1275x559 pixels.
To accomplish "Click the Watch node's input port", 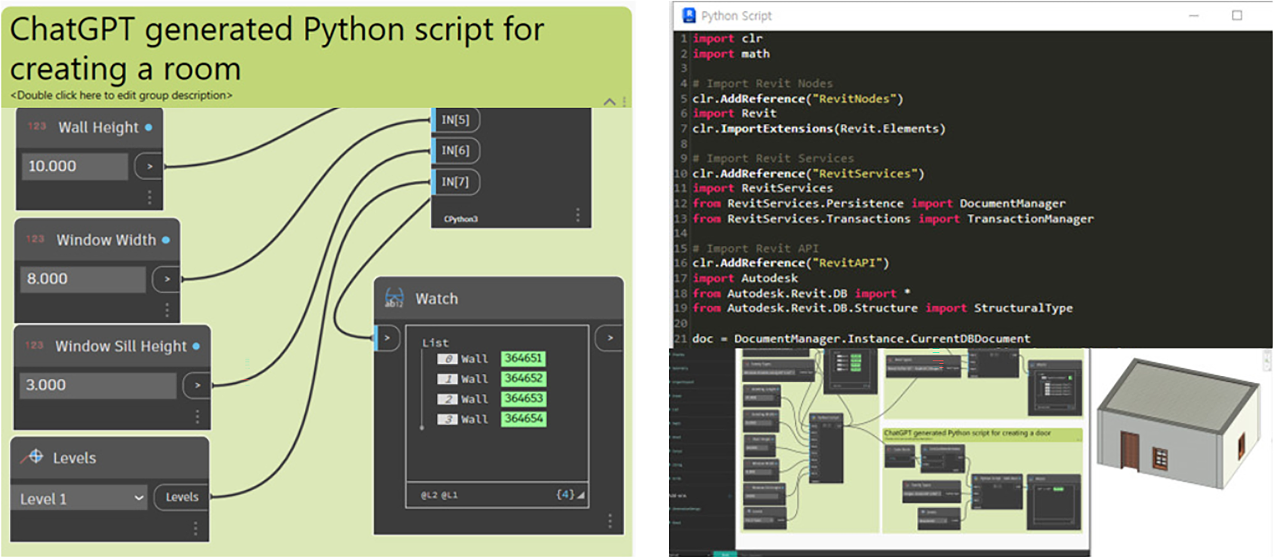I will click(386, 338).
